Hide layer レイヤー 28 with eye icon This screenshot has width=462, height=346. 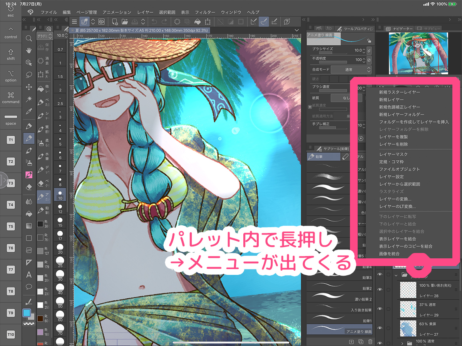click(380, 289)
